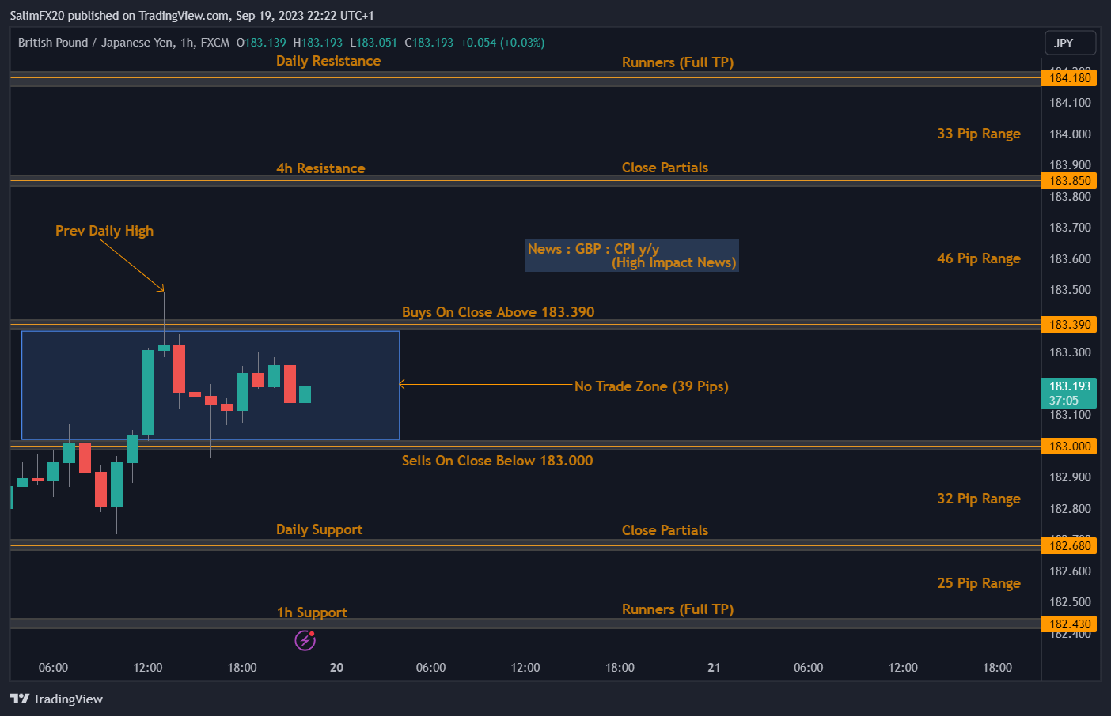The image size is (1111, 716).
Task: Select the 4h Resistance label
Action: point(320,168)
